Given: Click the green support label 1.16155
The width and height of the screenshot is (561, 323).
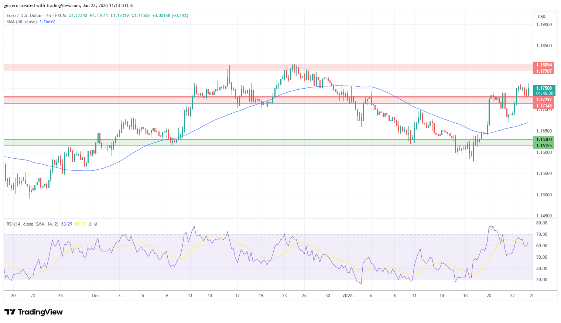Looking at the screenshot, I should (x=544, y=146).
